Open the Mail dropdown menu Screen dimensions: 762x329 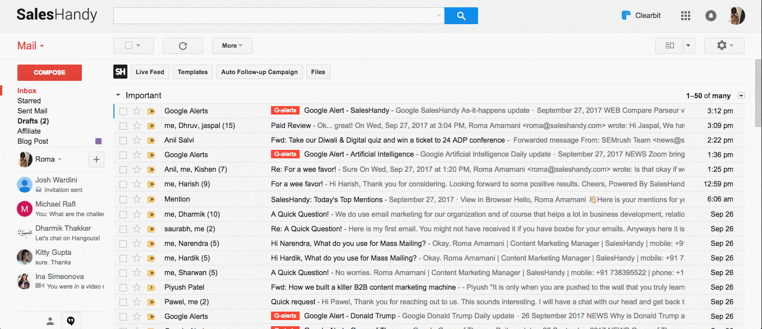[x=30, y=46]
